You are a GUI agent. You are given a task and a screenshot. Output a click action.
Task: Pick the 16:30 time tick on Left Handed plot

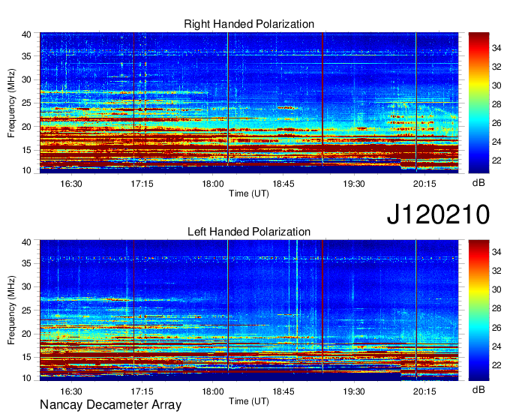[x=71, y=391]
